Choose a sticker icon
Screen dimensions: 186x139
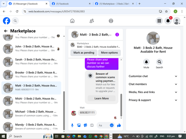tap(86, 125)
